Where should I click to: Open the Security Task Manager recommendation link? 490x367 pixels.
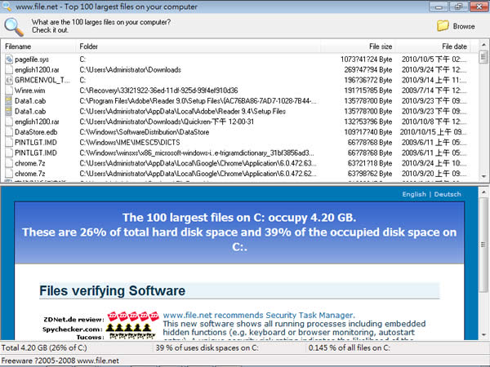[259, 314]
